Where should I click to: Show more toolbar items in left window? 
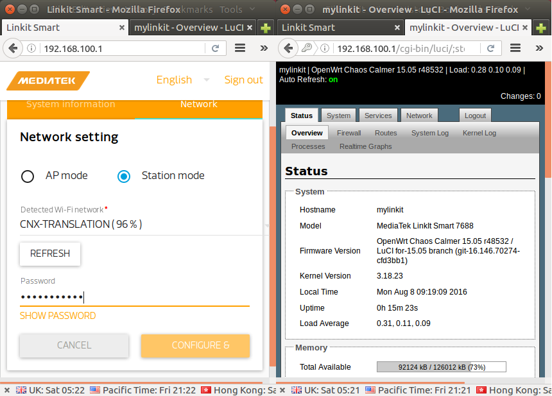pos(264,48)
